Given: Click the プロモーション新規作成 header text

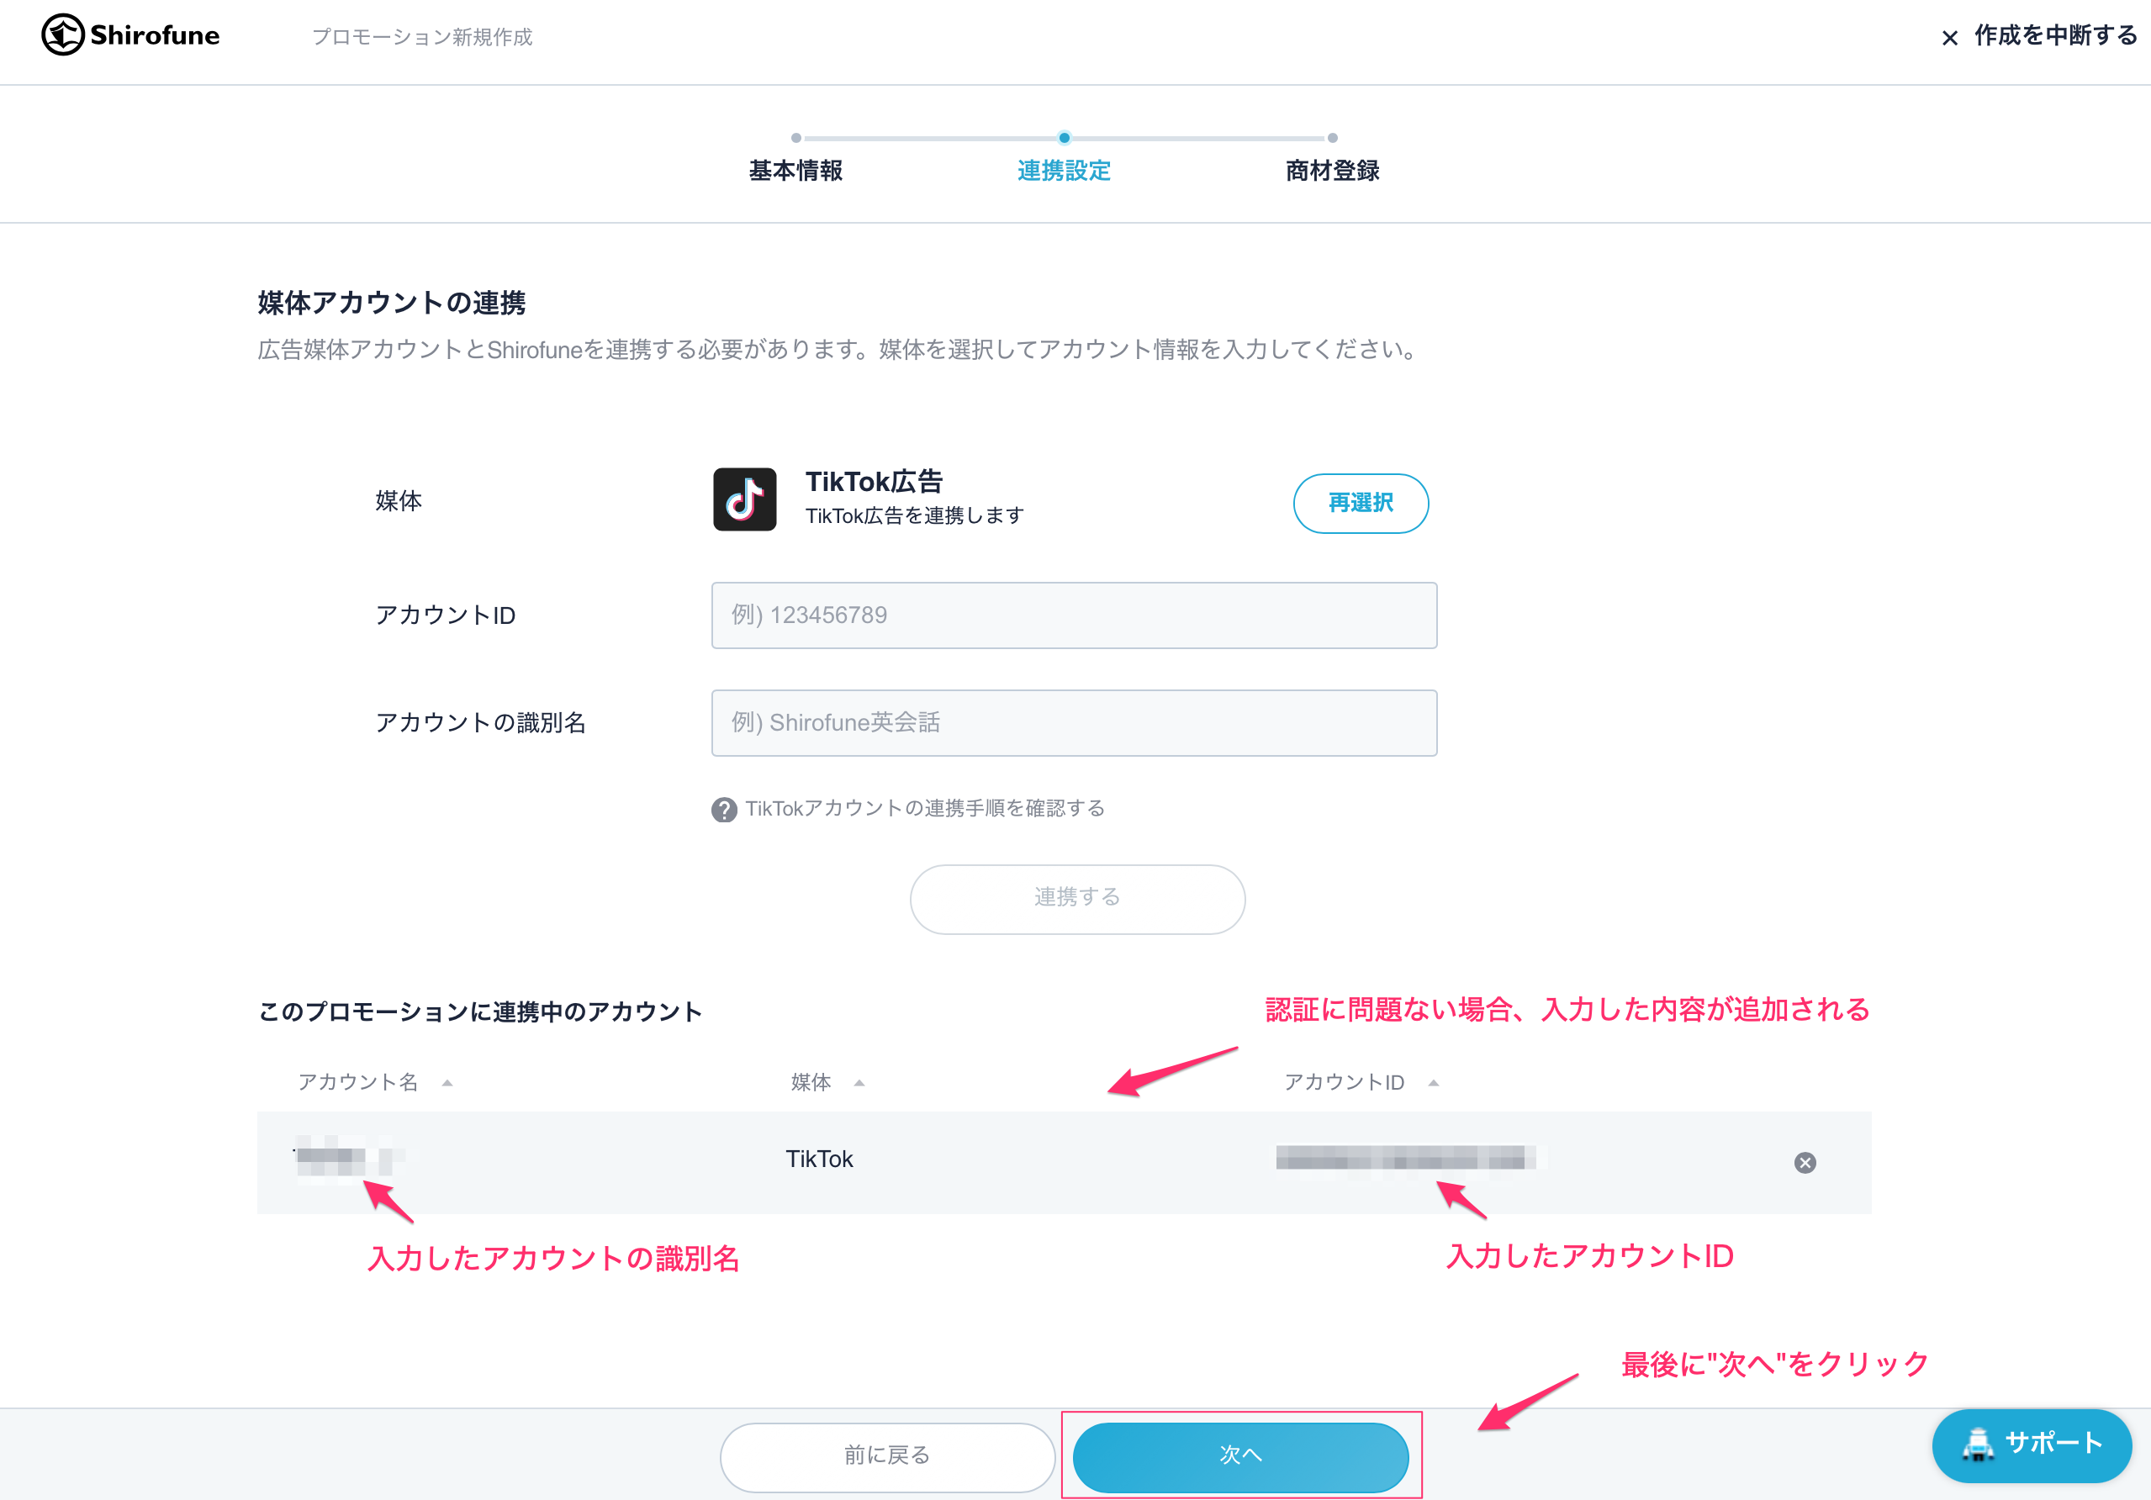Looking at the screenshot, I should click(x=421, y=36).
